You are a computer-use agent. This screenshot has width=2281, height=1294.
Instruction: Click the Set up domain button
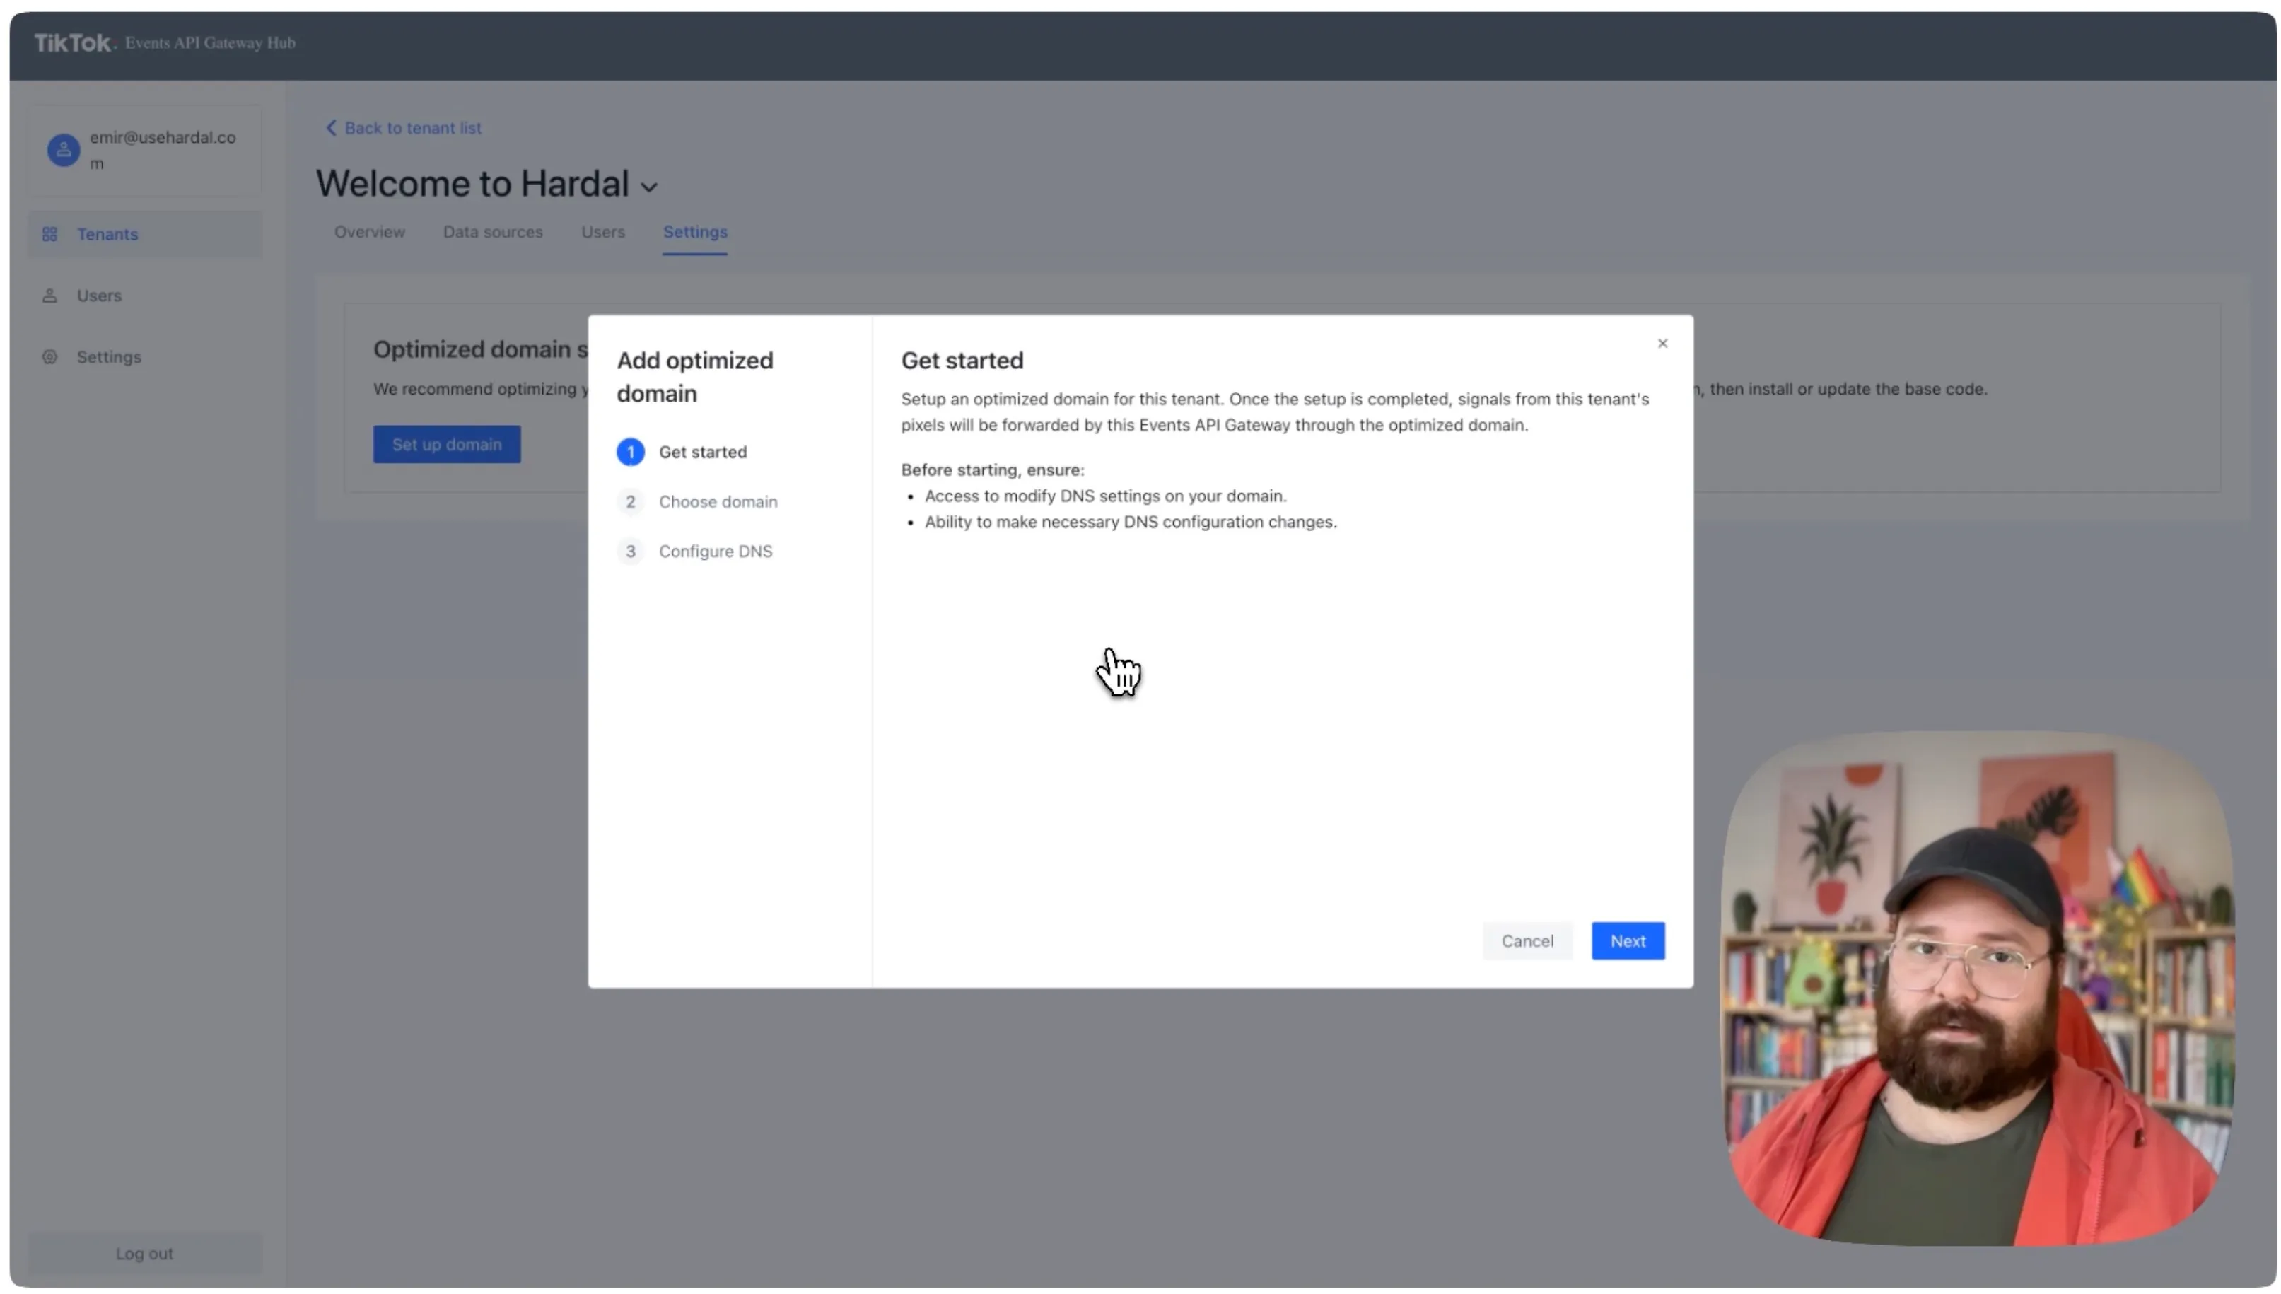(446, 443)
